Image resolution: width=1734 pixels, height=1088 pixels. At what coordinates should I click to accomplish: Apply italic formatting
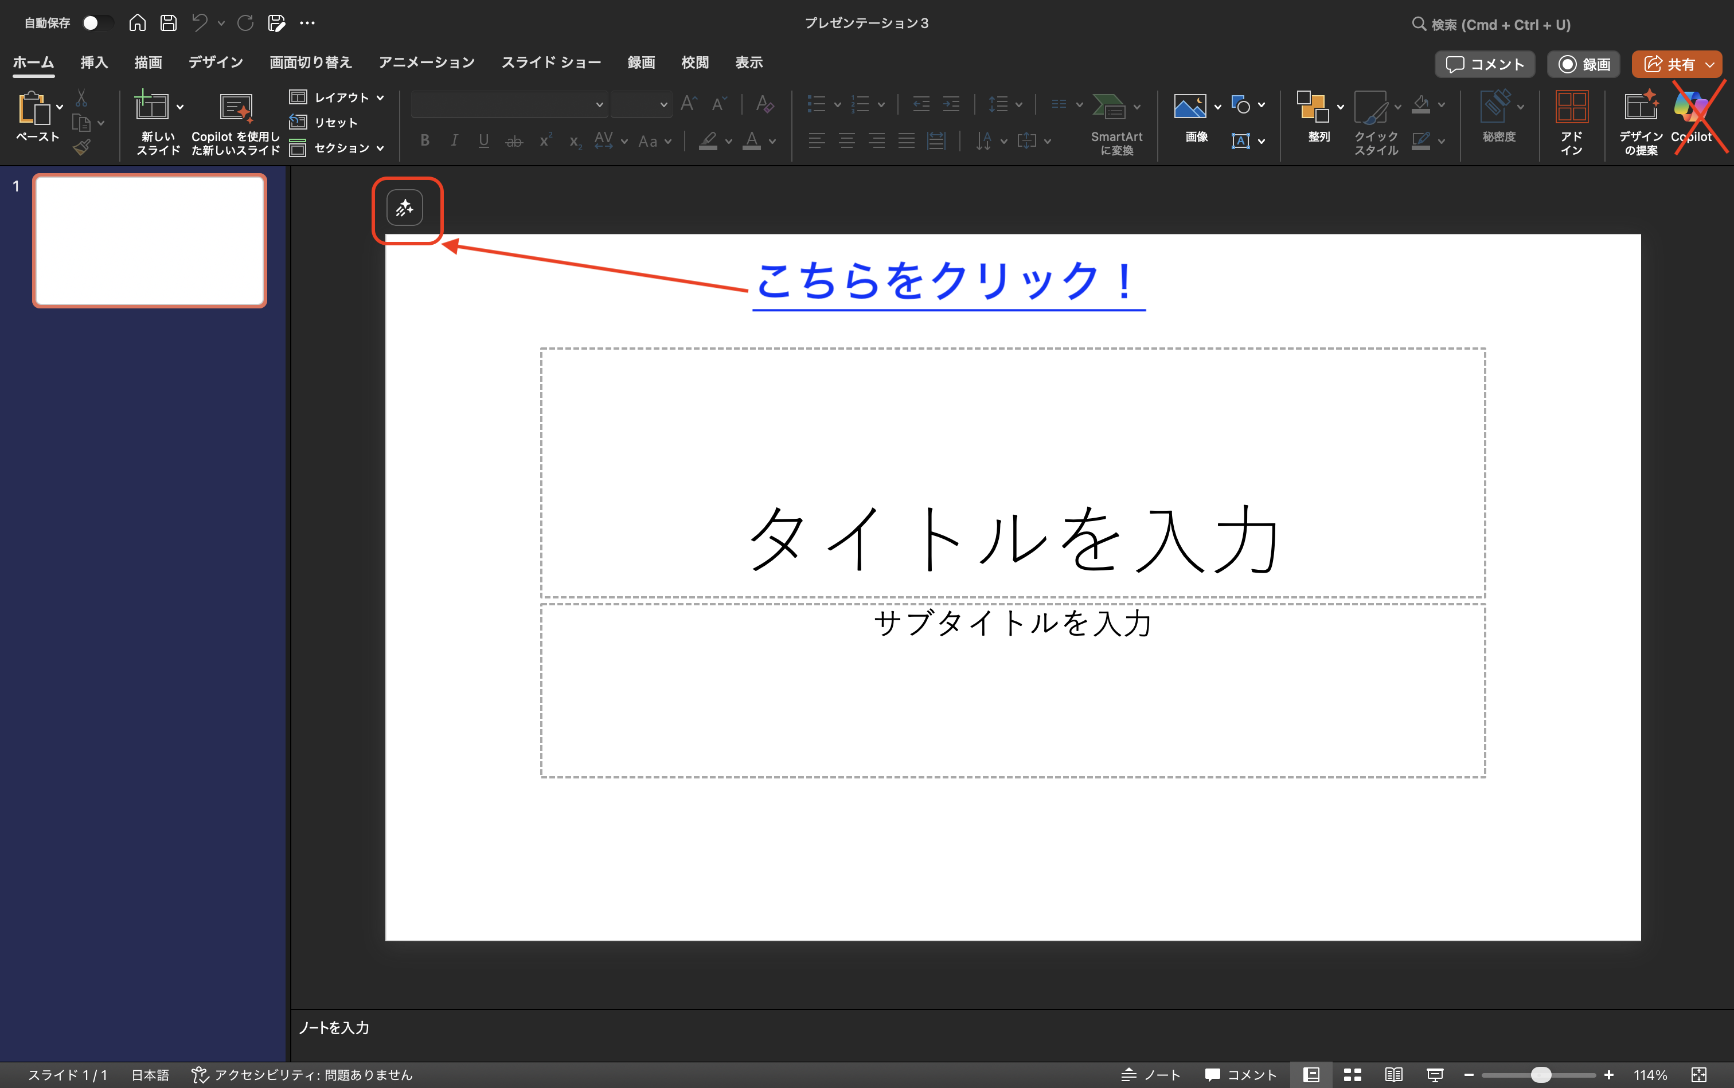coord(454,140)
